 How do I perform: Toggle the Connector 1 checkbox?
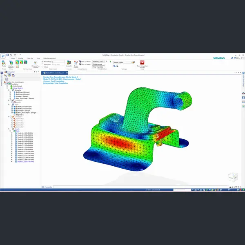pyautogui.click(x=12, y=118)
